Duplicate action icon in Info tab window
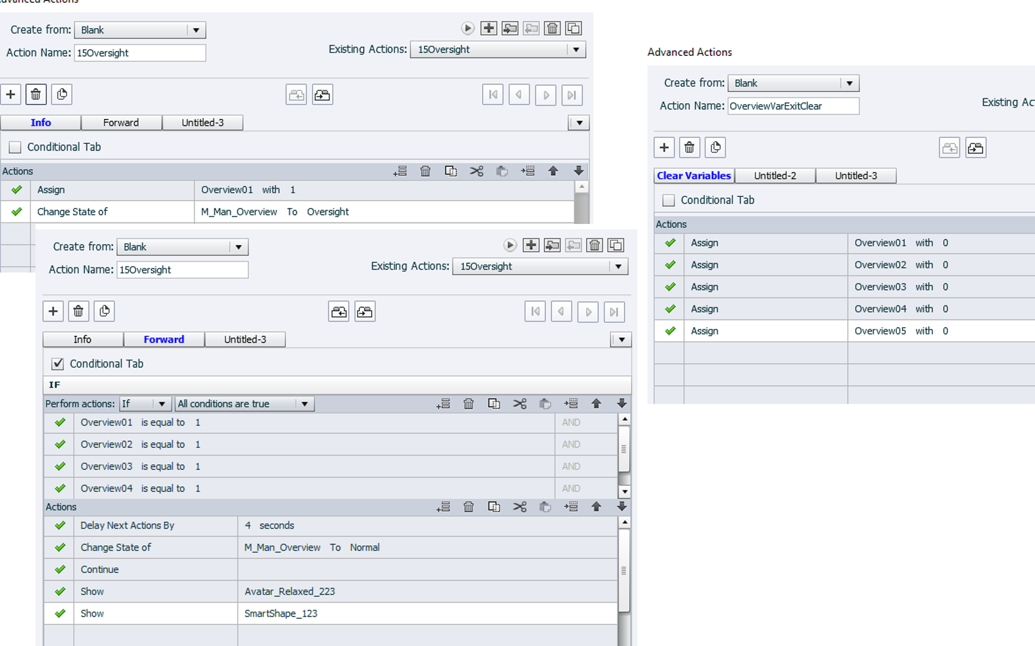The width and height of the screenshot is (1035, 646). [574, 28]
